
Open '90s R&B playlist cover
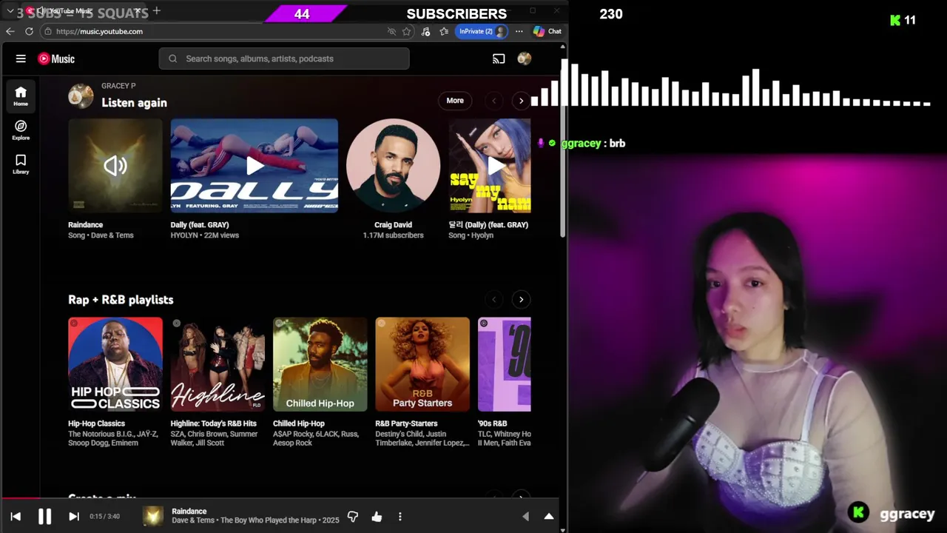point(505,364)
